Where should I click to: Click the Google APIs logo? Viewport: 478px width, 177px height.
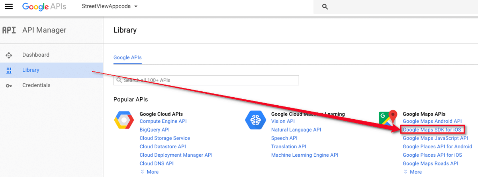[44, 7]
